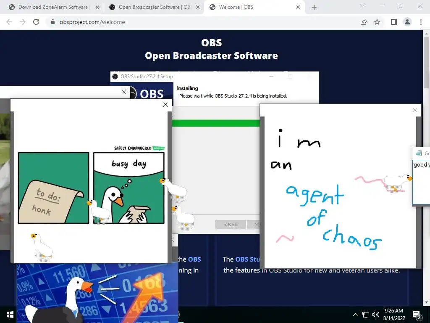Open the Chrome profile avatar
The height and width of the screenshot is (323, 430).
(407, 22)
